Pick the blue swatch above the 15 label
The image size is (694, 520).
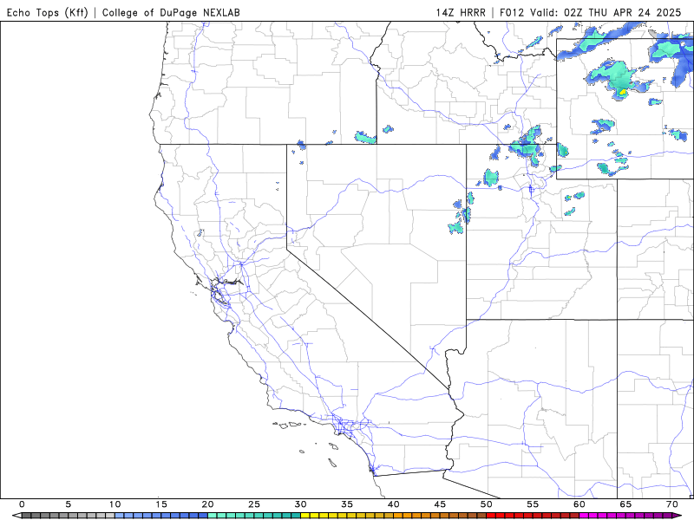(x=166, y=516)
